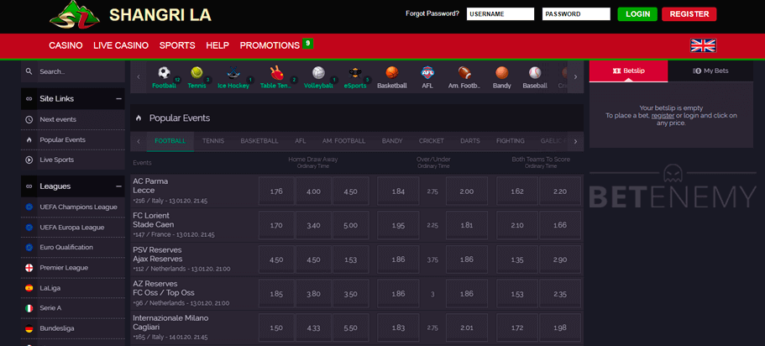Pick AC Parma home odds 1.76
Viewport: 765px width, 346px height.
pos(276,191)
